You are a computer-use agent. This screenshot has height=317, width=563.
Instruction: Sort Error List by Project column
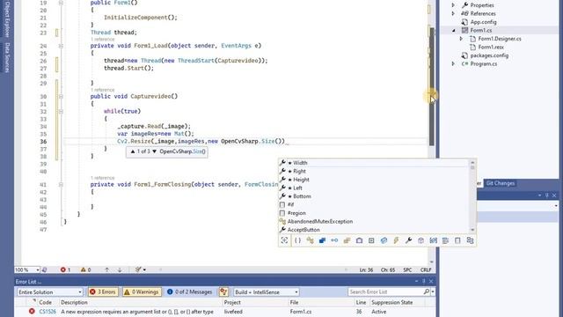[x=232, y=302]
